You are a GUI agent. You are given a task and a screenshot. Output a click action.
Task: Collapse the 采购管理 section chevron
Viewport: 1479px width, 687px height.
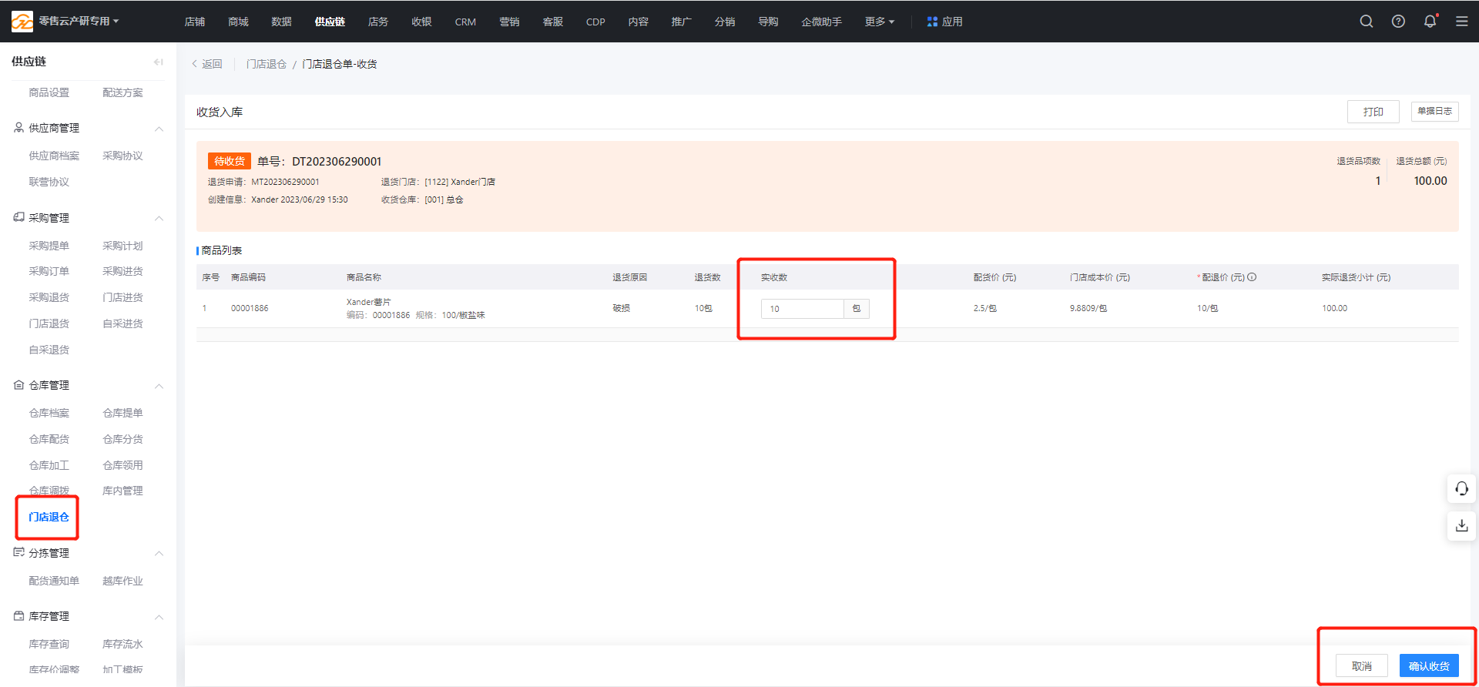(x=159, y=219)
